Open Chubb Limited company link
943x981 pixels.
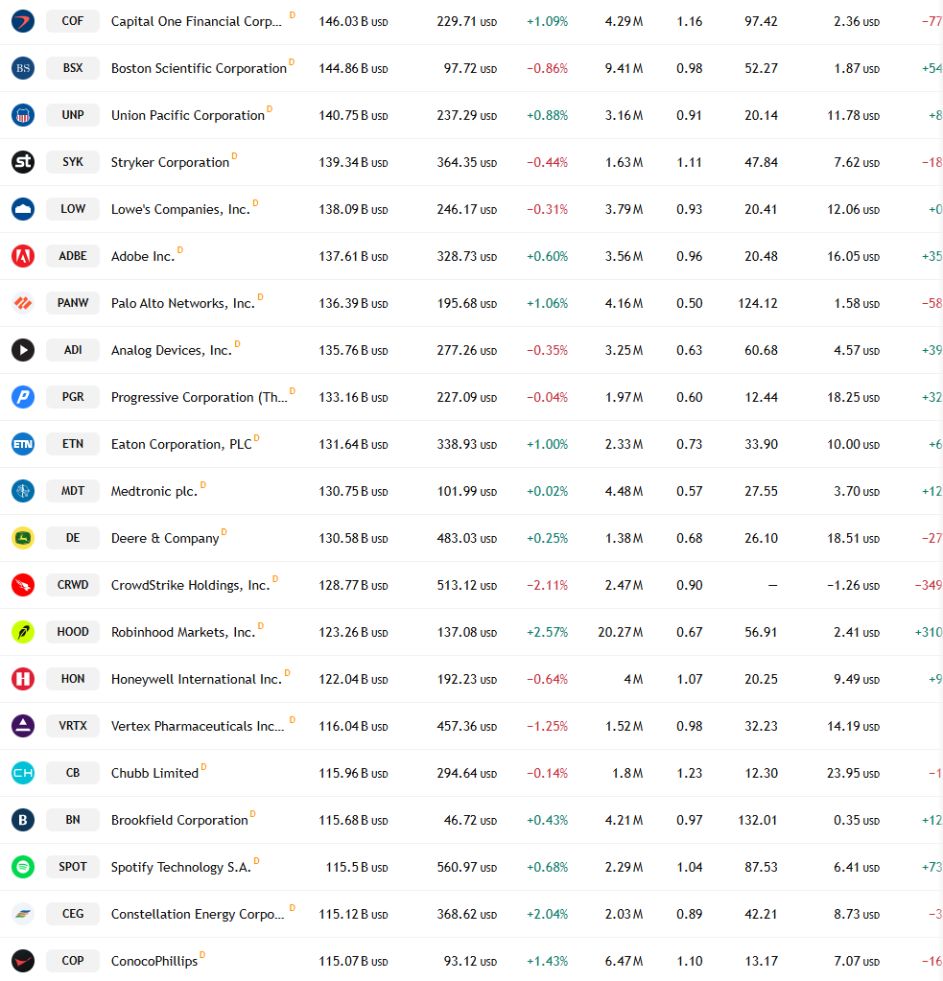(x=154, y=773)
